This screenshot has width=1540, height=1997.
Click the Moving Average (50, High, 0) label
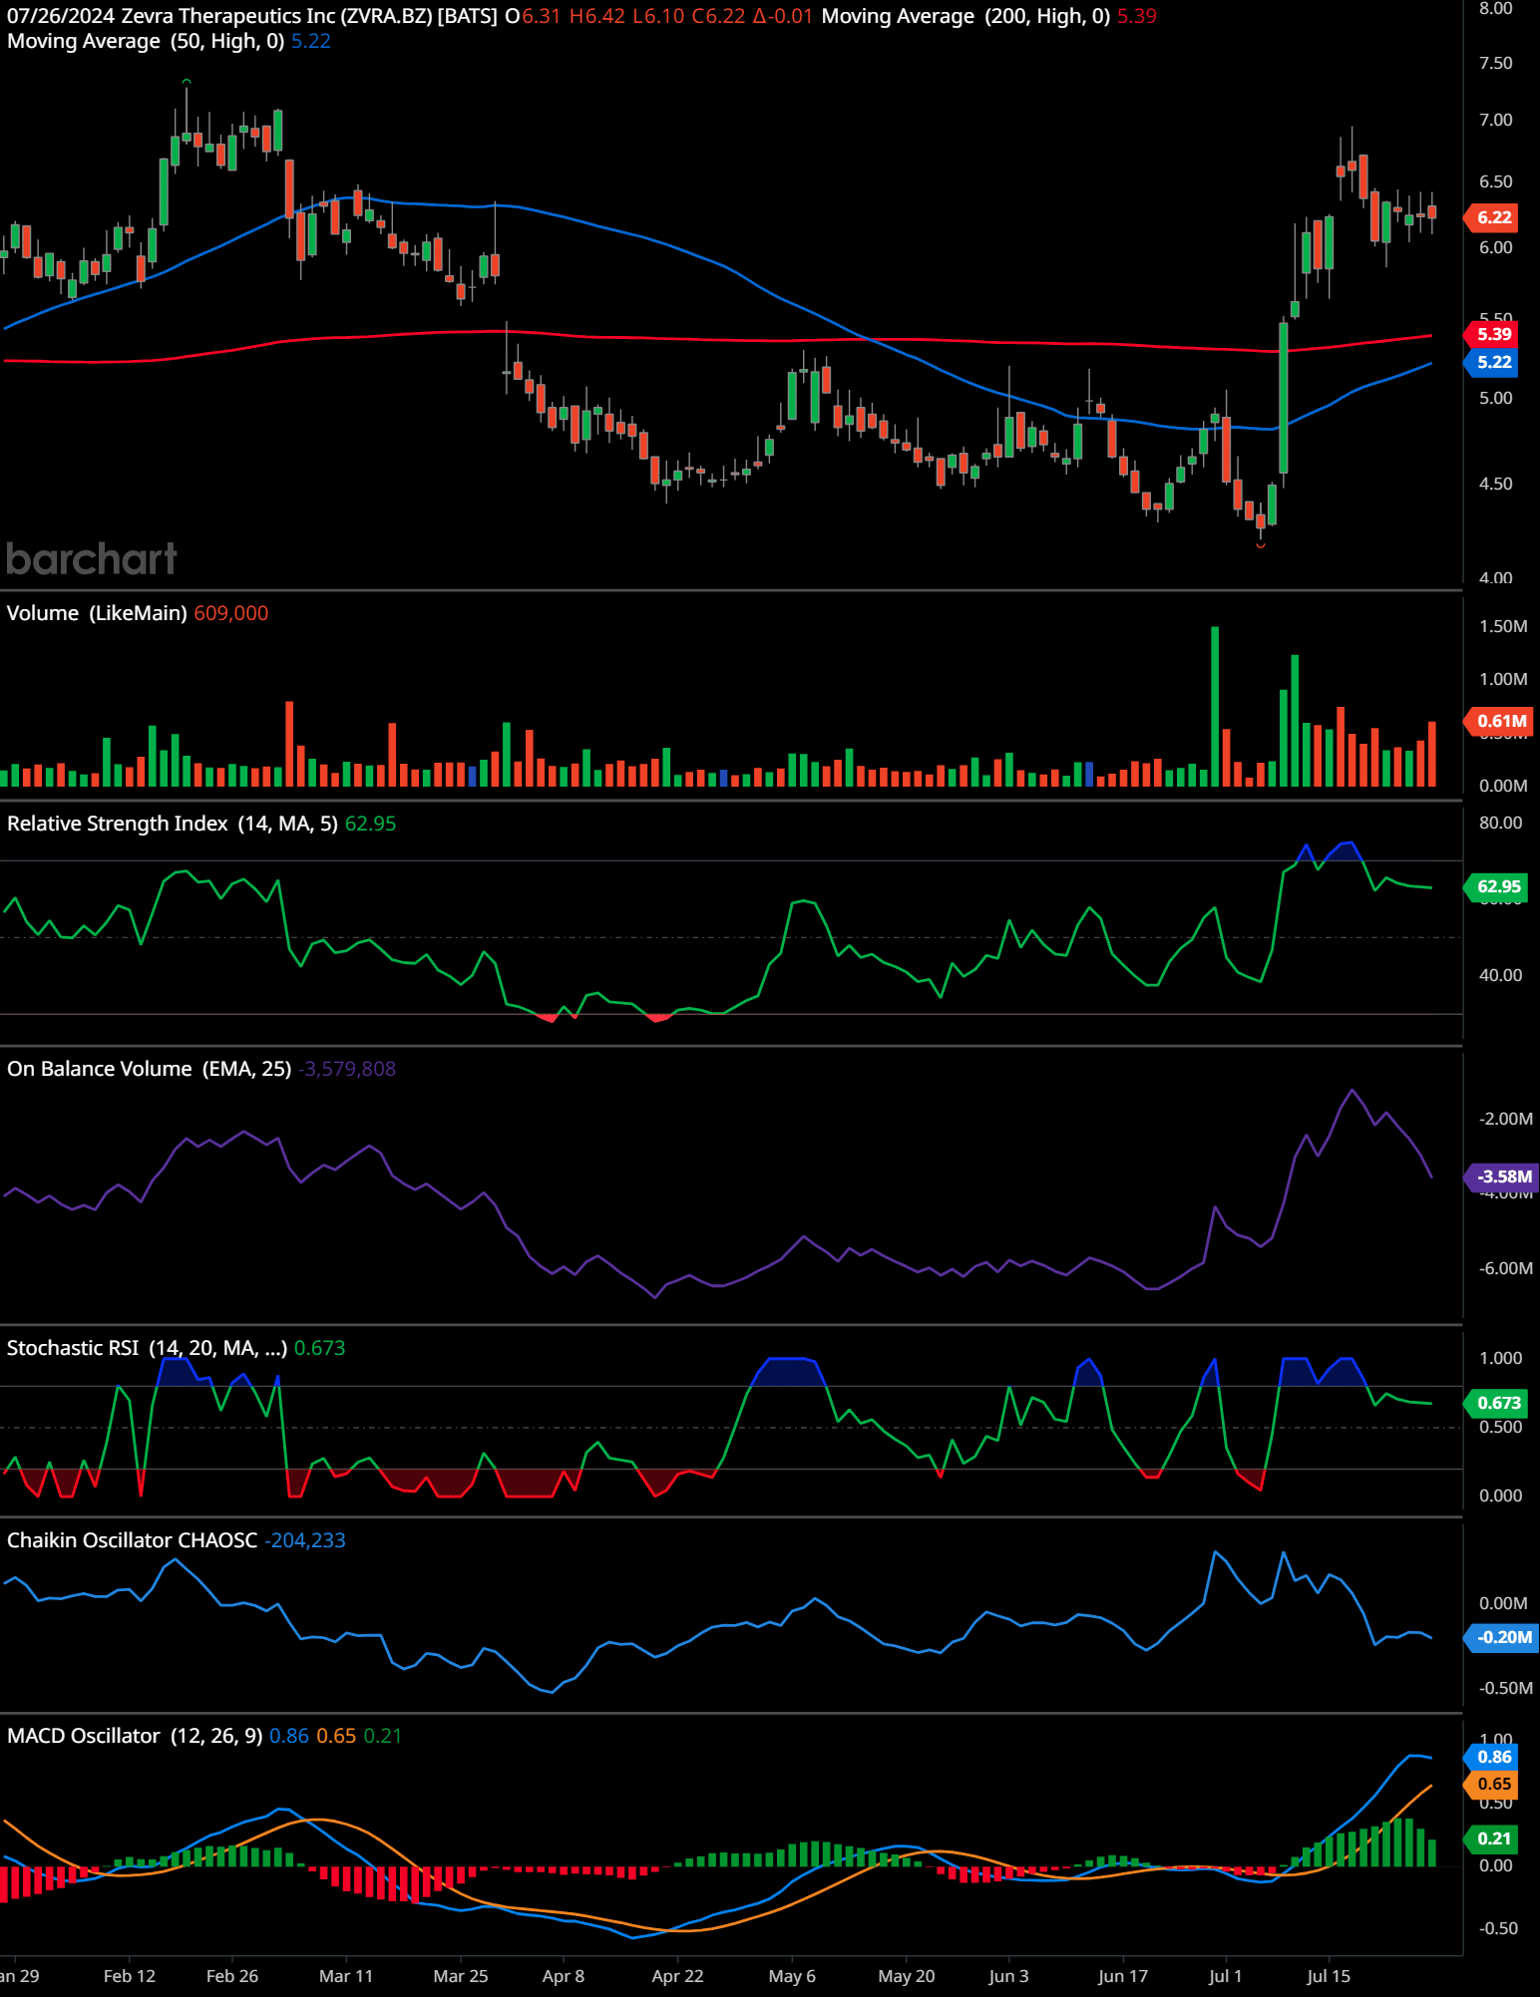pyautogui.click(x=146, y=41)
